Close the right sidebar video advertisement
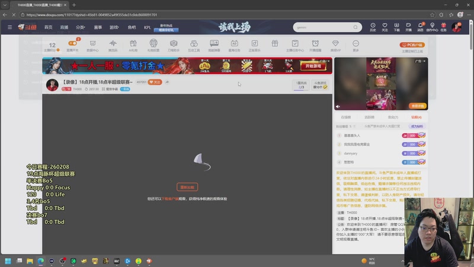This screenshot has width=474, height=267. pyautogui.click(x=424, y=61)
